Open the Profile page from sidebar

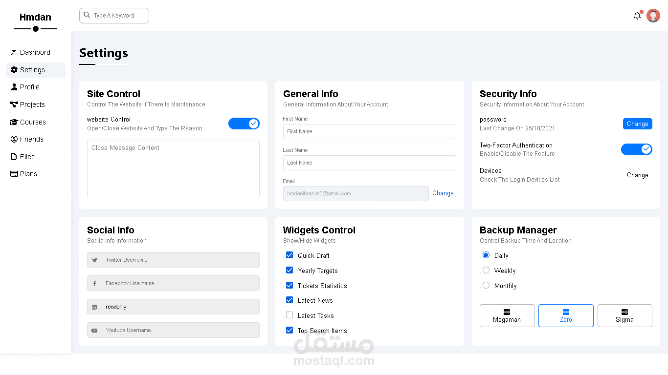(x=36, y=87)
